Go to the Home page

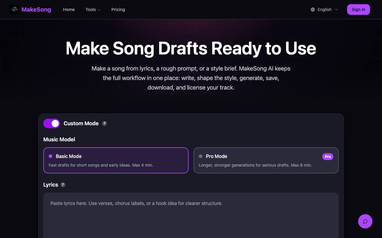(69, 10)
